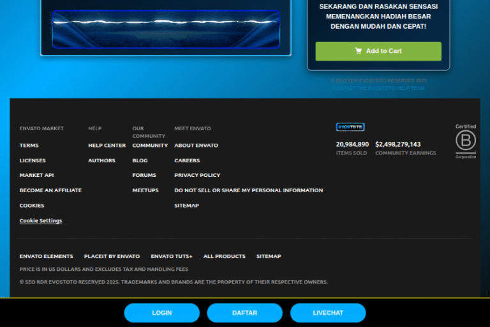Visit the Help Center link
This screenshot has height=327, width=490.
107,146
